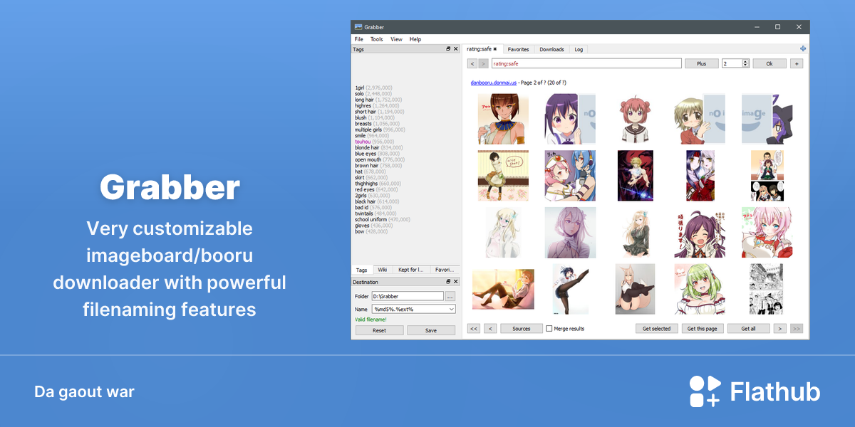Click the Flathub logo
This screenshot has width=855, height=427.
coord(755,391)
